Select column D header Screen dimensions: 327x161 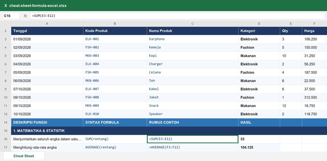click(x=259, y=24)
